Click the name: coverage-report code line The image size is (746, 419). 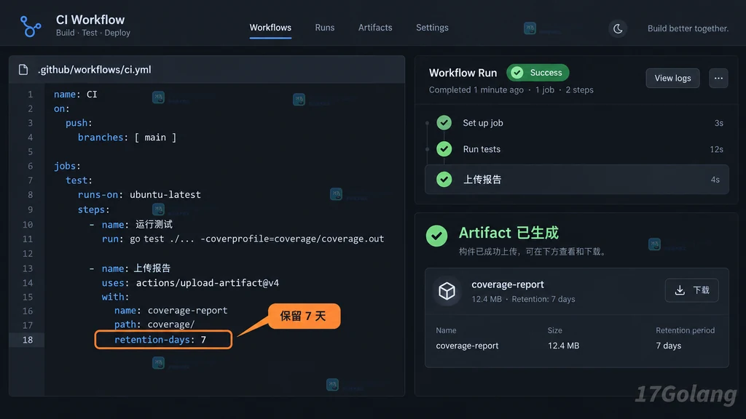click(x=170, y=310)
